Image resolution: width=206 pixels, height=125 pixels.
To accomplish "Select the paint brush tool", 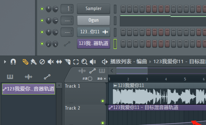I will [x=34, y=62].
